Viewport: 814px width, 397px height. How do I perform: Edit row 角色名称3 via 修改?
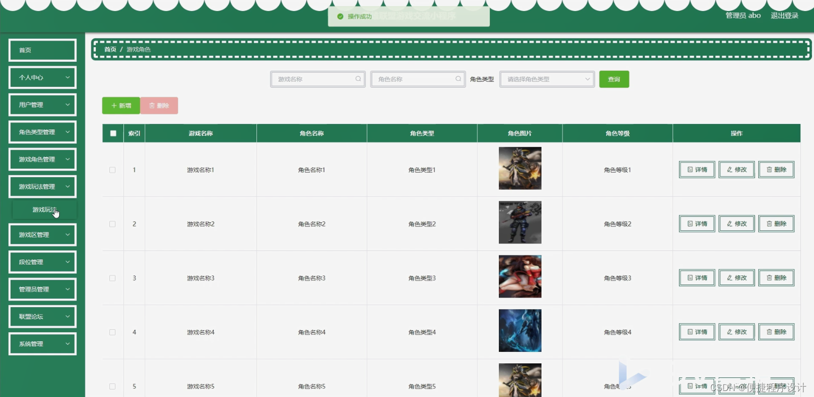point(737,278)
